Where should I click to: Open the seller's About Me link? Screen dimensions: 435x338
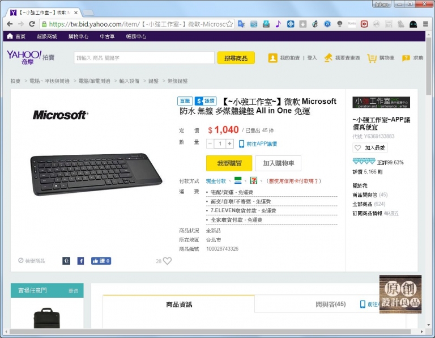[360, 185]
